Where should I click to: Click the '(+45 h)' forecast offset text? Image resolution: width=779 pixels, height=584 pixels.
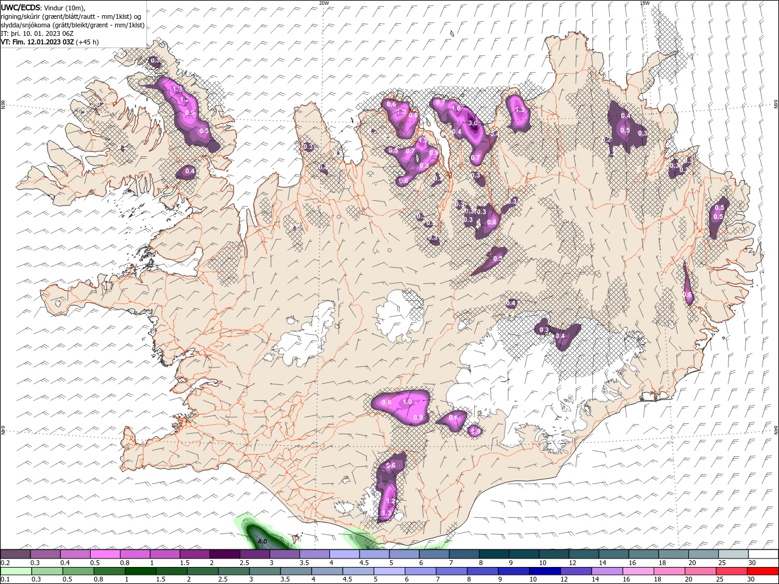tap(88, 43)
